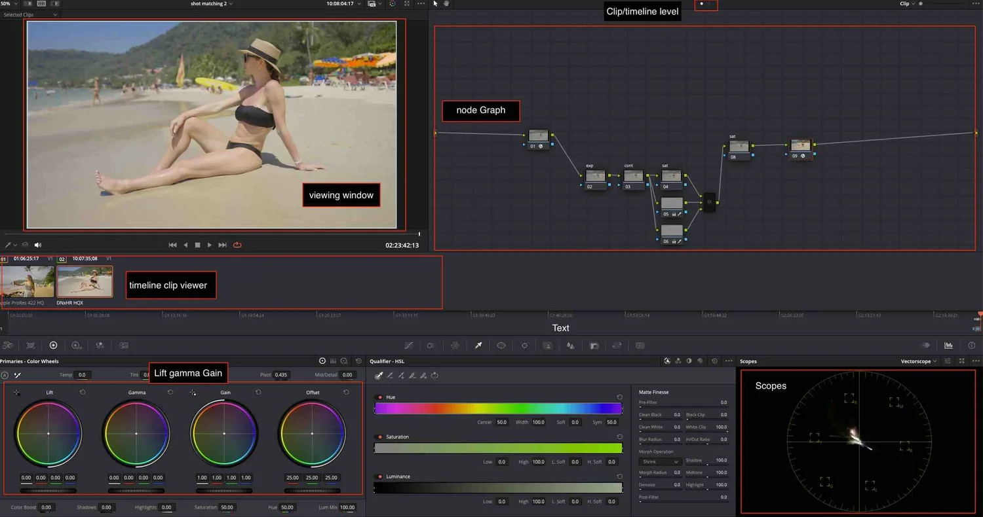Click the Hue range slider in Qualifier

498,408
